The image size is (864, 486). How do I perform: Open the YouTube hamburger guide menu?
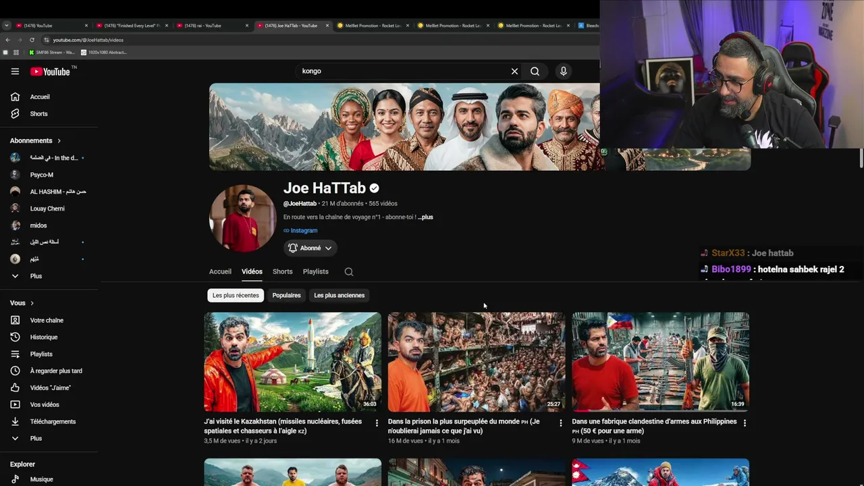15,71
